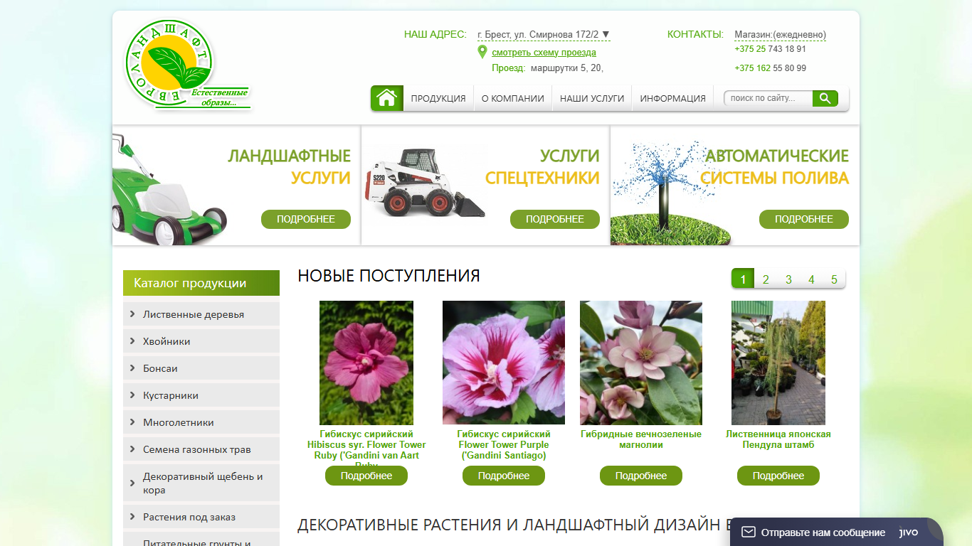
Task: Click the Автоматические системы полива heading
Action: pos(775,166)
